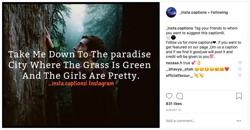Screen dimensions: 250x130
Task: Like the post with the heart icon
Action: click(169, 96)
